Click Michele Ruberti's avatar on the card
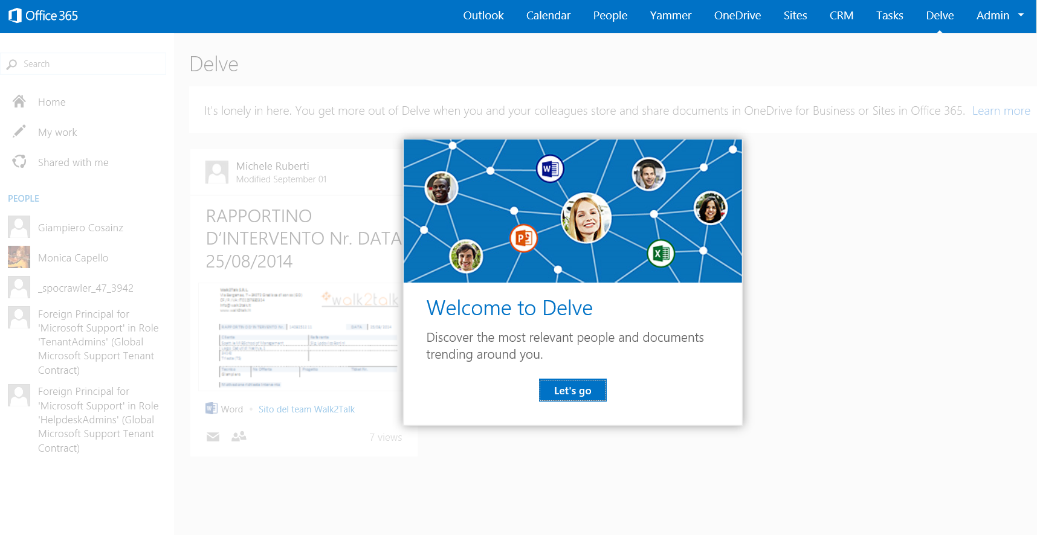Image resolution: width=1037 pixels, height=535 pixels. pyautogui.click(x=217, y=172)
